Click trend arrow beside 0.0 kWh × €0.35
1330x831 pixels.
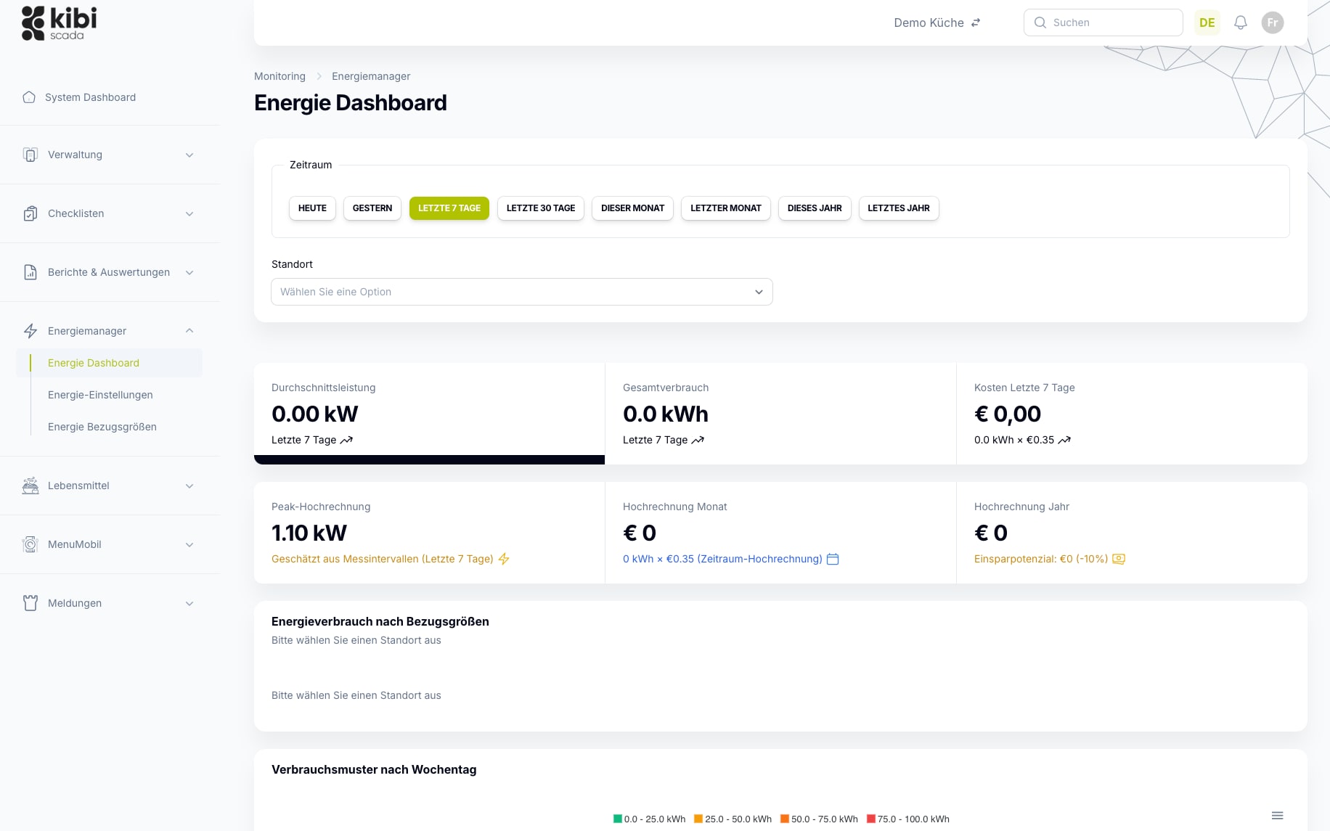tap(1064, 440)
